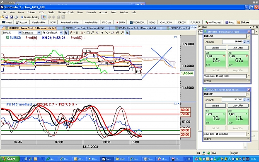The image size is (259, 162).
Task: Select the trend line drawing tool
Action: tap(107, 33)
